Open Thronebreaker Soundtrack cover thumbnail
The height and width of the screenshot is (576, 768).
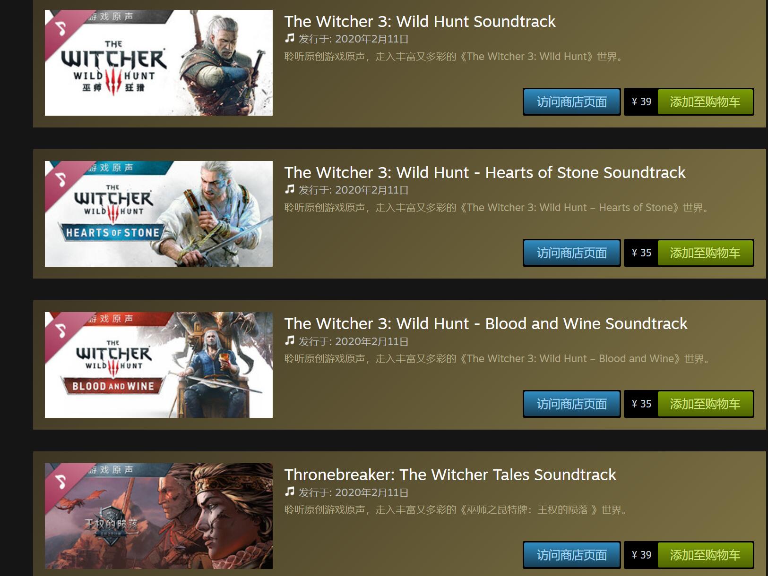click(x=159, y=516)
